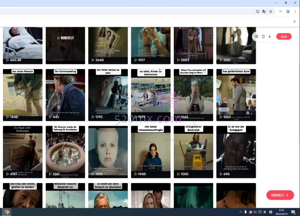Open the volume speaker icon in tray
300x216 pixels.
tap(255, 212)
